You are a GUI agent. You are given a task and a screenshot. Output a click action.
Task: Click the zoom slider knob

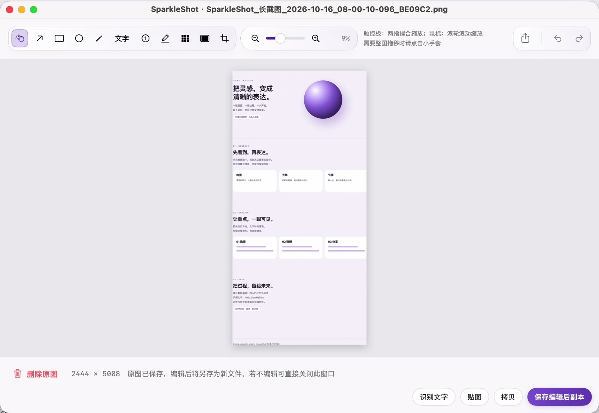point(280,38)
